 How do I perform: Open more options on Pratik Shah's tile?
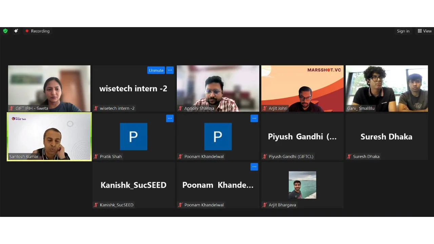click(x=170, y=118)
